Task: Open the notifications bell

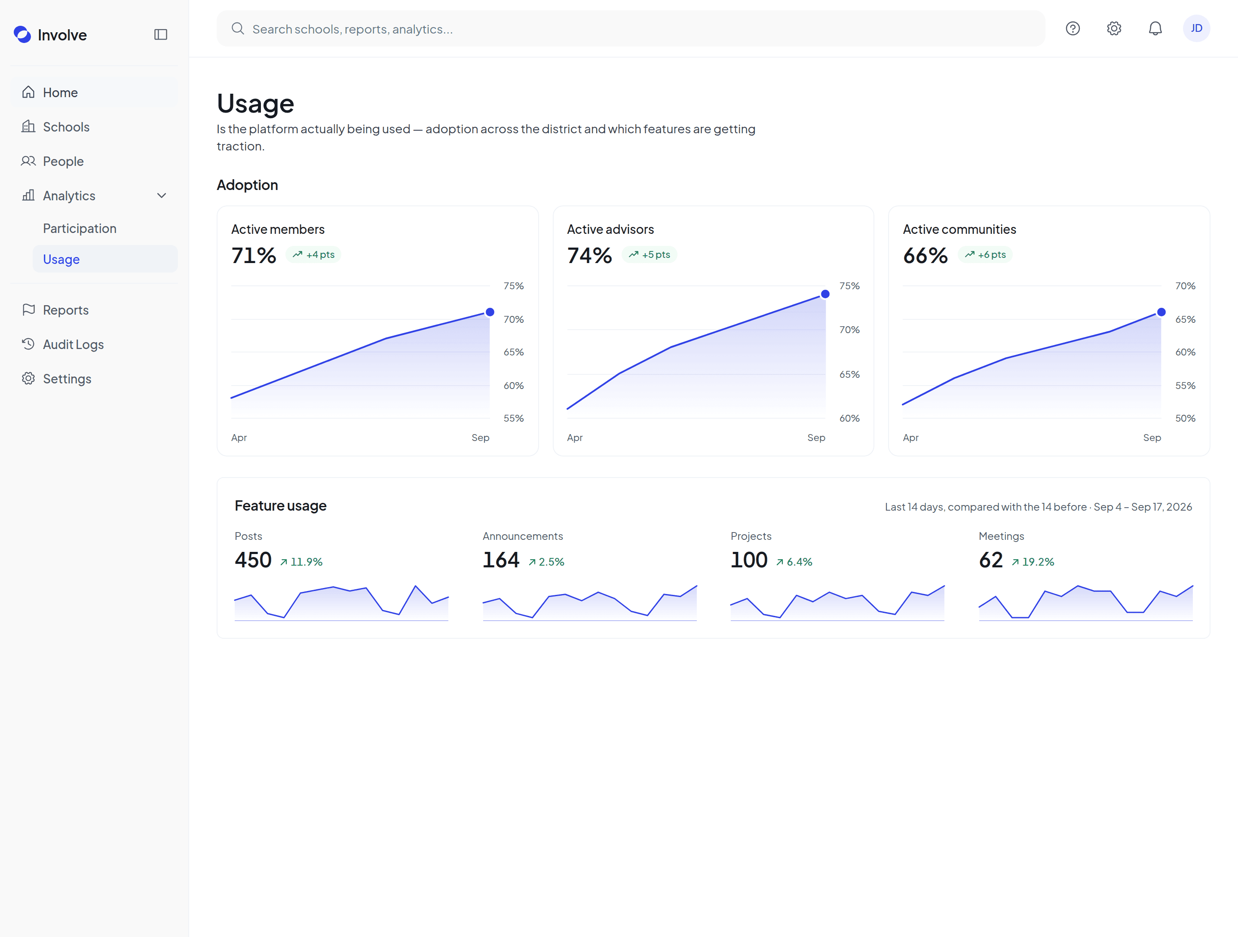Action: click(1155, 28)
